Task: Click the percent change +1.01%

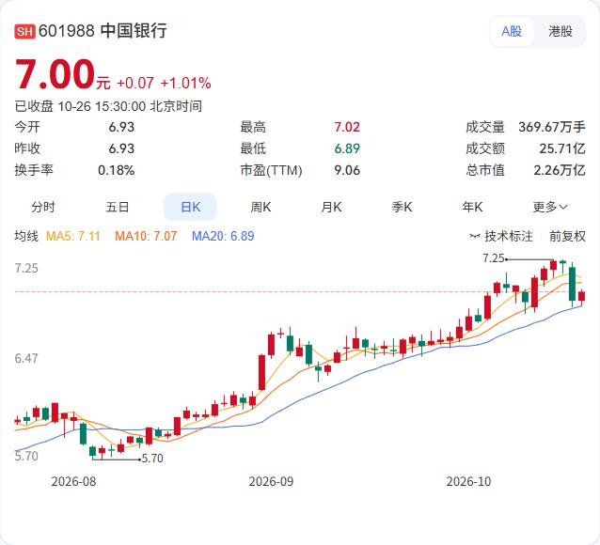Action: pos(185,83)
